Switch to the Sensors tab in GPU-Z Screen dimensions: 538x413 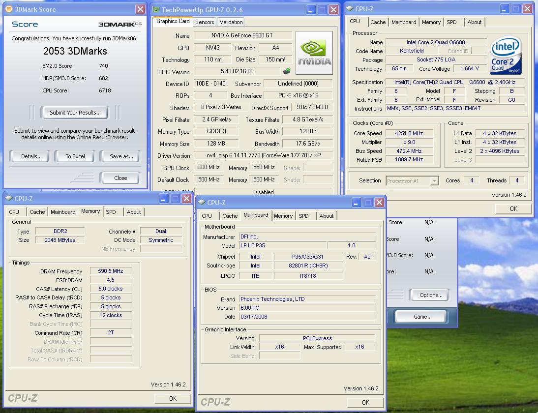point(205,22)
